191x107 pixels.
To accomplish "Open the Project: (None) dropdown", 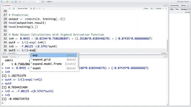I will click(x=184, y=1).
